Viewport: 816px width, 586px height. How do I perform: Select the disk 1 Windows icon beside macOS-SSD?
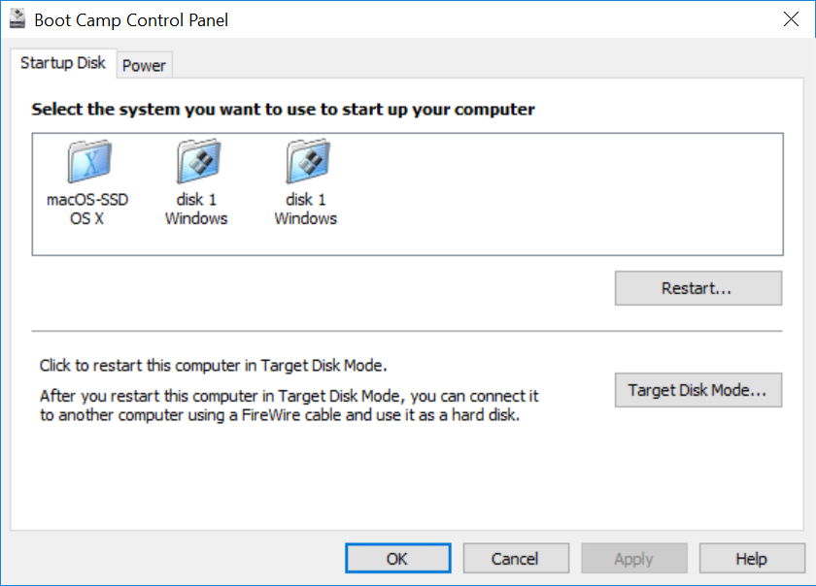click(x=197, y=161)
